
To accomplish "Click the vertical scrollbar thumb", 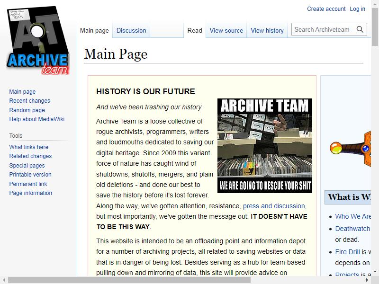I will (x=375, y=27).
